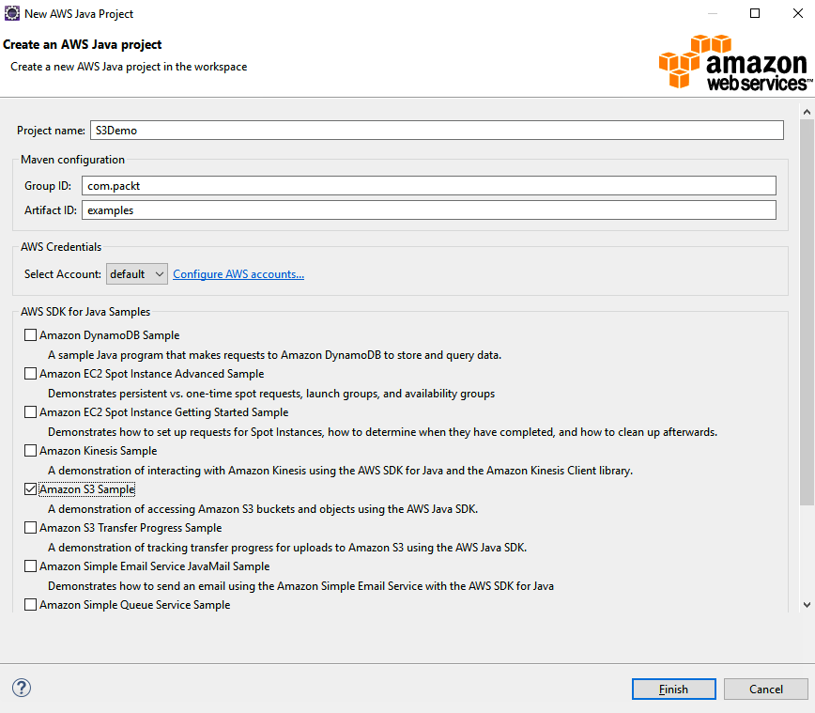
Task: Click the DynamoDB sample description text
Action: coord(274,355)
